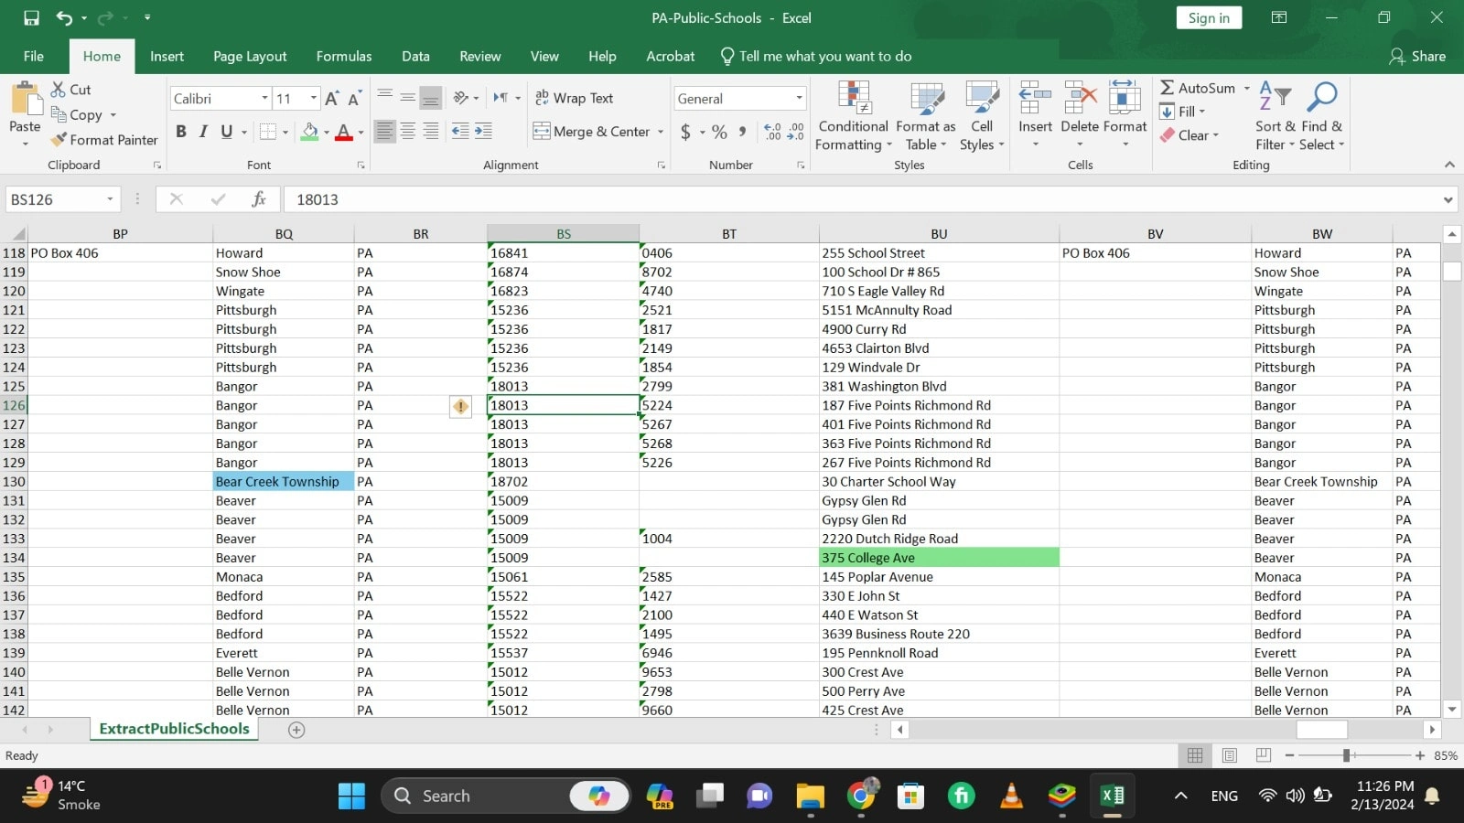
Task: Click the Zoom in plus button
Action: (1420, 755)
